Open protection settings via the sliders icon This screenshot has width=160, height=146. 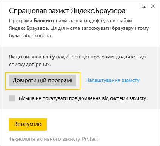[x=144, y=6]
